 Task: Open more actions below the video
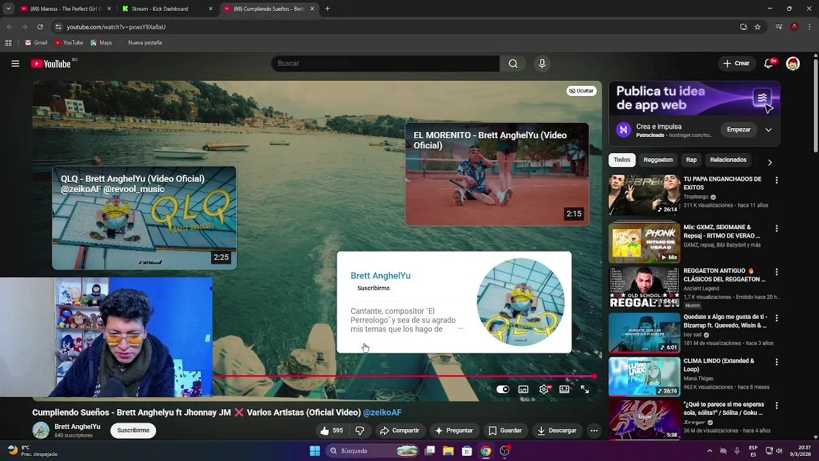pos(594,430)
